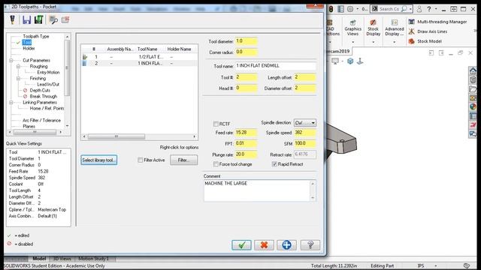Enable the Filter Active checkbox
The height and width of the screenshot is (270, 481).
click(x=141, y=160)
